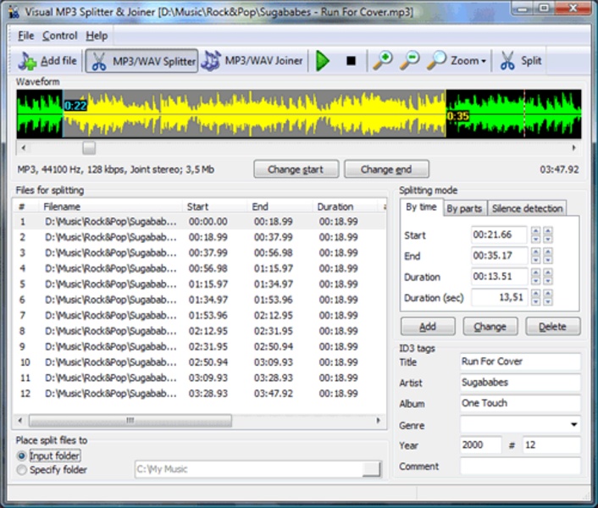This screenshot has width=598, height=508.
Task: Increase the Start time stepper value
Action: 535,231
